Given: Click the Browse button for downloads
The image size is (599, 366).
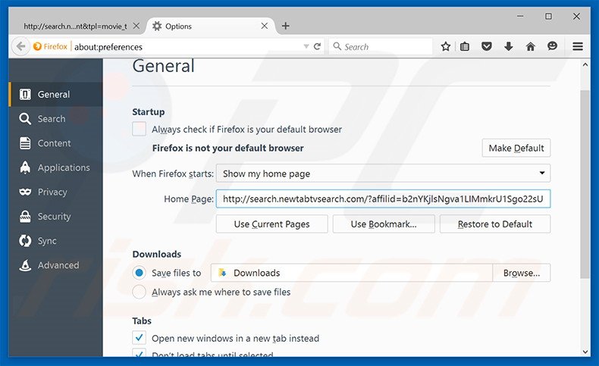Looking at the screenshot, I should pos(522,273).
